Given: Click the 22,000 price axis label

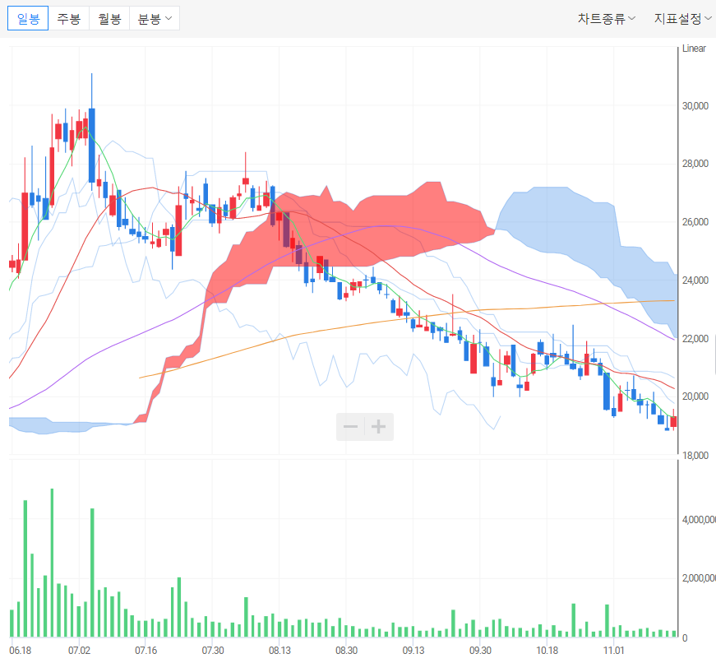Looking at the screenshot, I should [x=695, y=339].
